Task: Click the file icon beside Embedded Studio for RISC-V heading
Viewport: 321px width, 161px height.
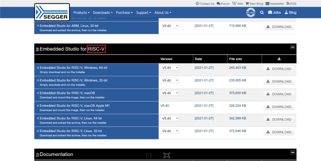Action: point(37,49)
